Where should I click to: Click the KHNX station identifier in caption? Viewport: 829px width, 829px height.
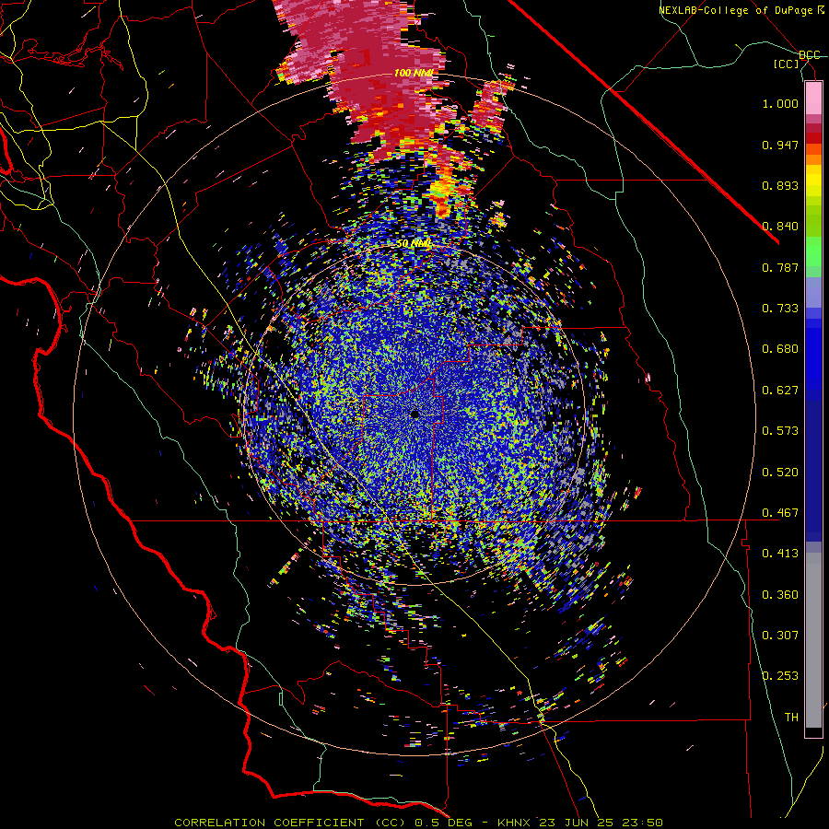coord(514,823)
